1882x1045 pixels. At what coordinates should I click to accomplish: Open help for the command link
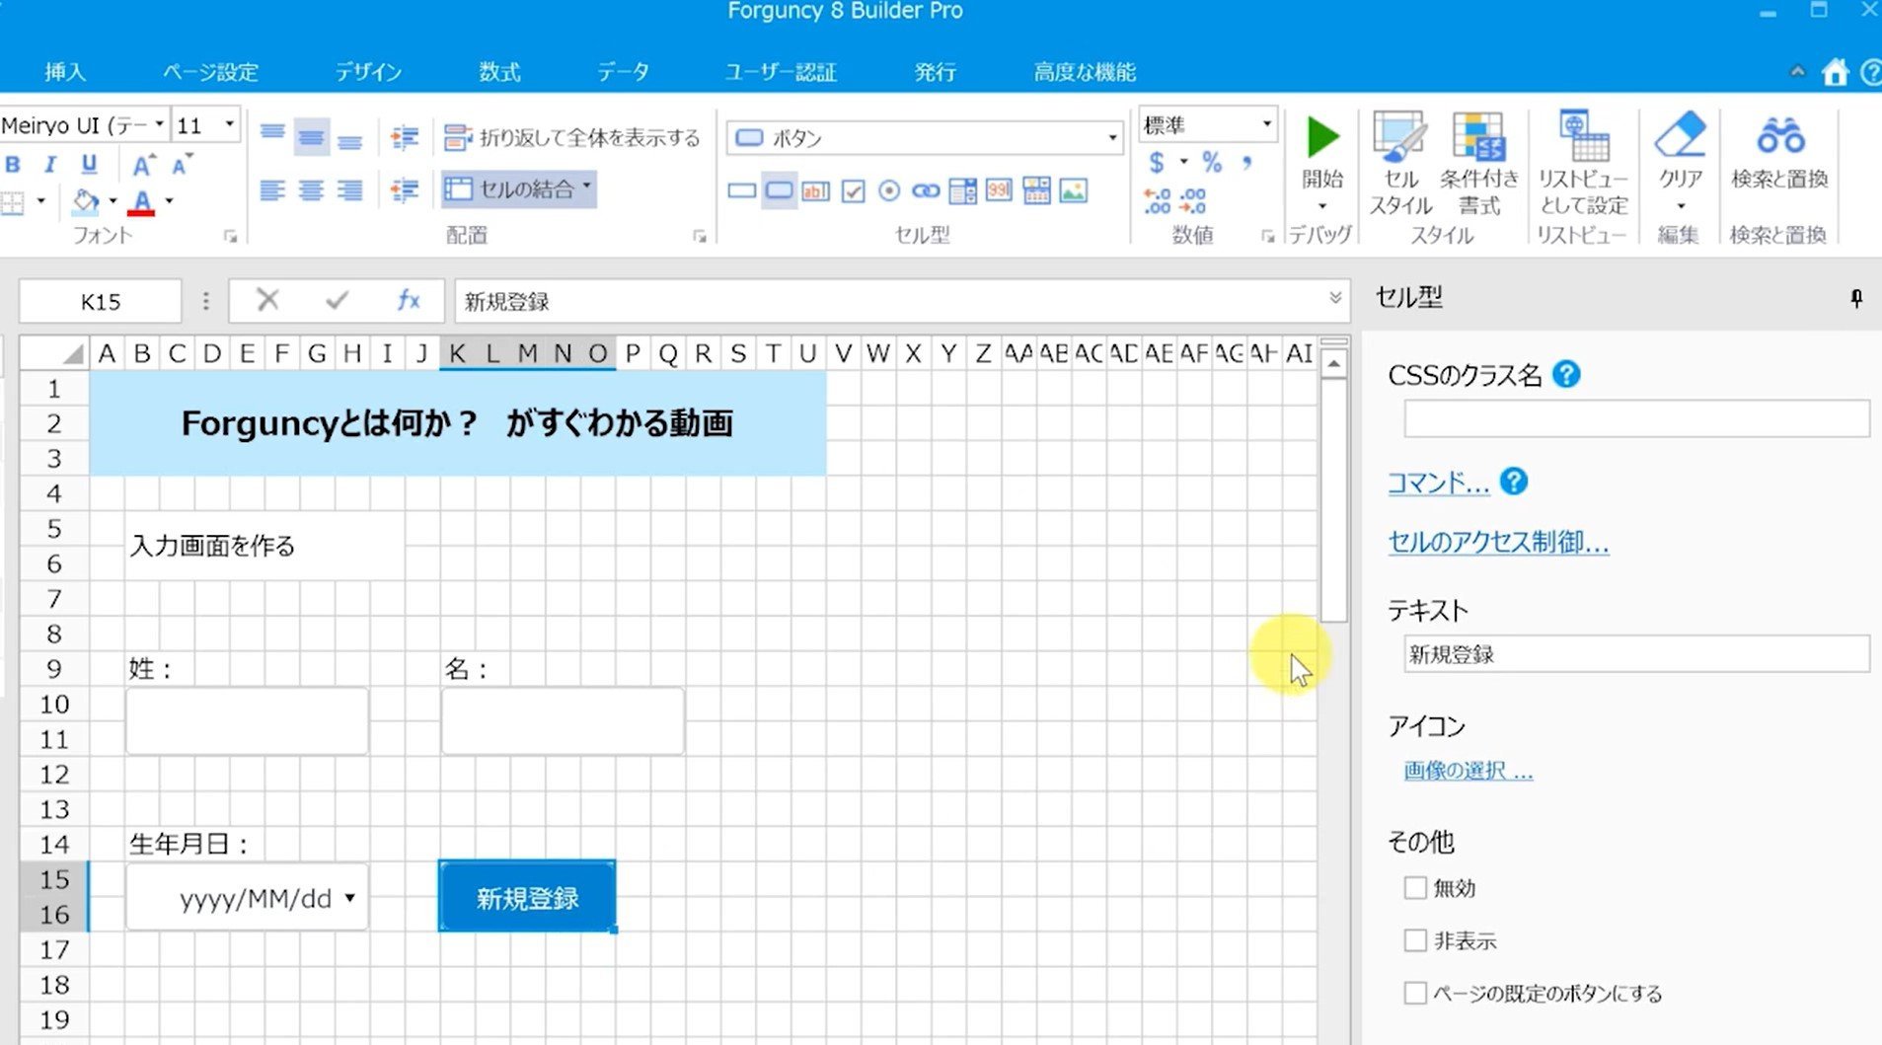pyautogui.click(x=1514, y=482)
